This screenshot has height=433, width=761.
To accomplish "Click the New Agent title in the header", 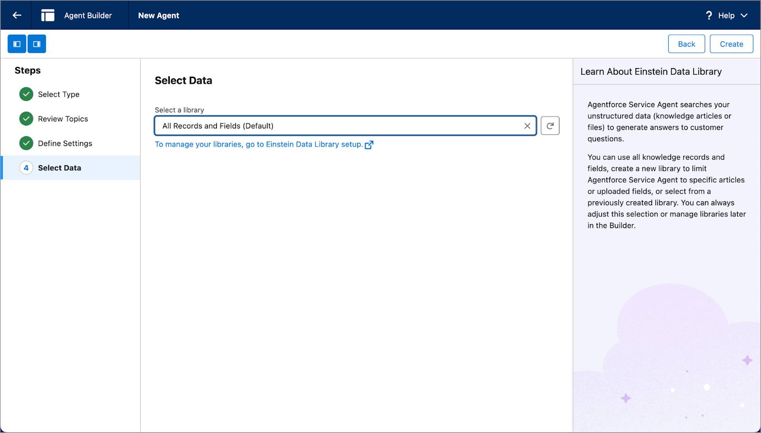I will (x=158, y=15).
